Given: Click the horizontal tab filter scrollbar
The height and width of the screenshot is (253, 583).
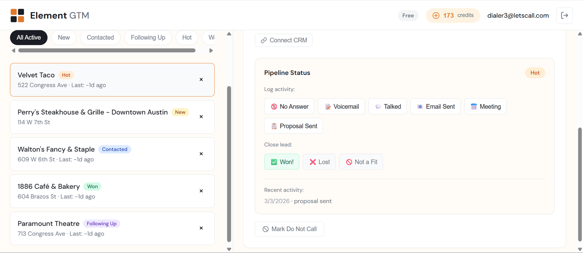Looking at the screenshot, I should click(x=107, y=51).
